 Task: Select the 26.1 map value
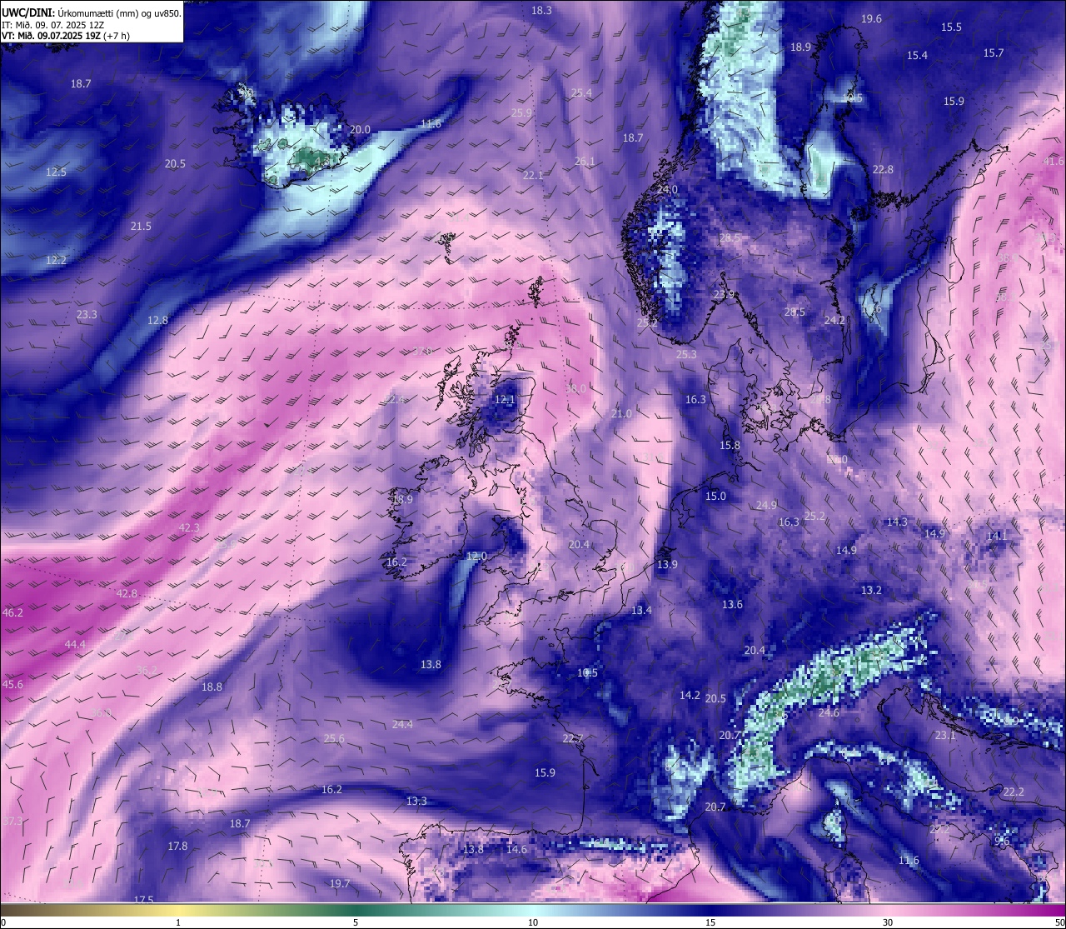click(x=585, y=161)
